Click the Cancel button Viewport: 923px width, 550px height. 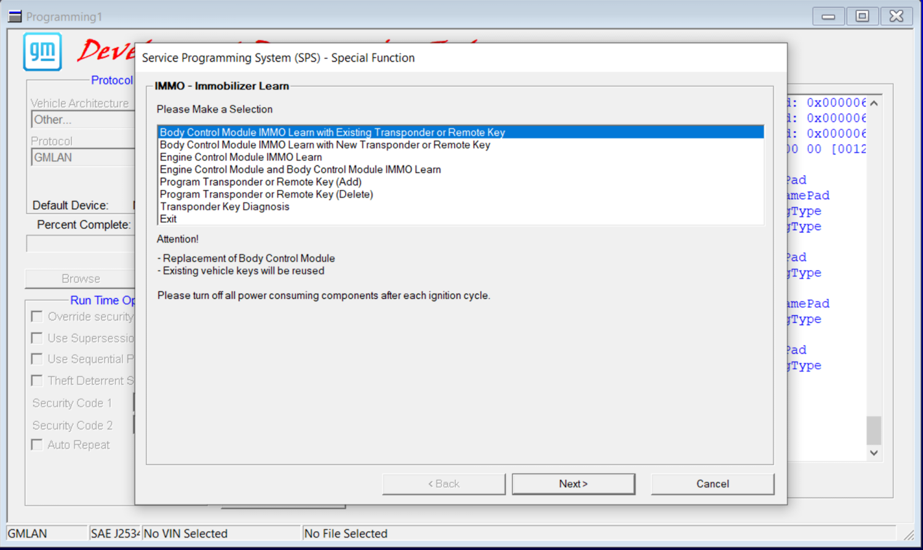pyautogui.click(x=713, y=484)
